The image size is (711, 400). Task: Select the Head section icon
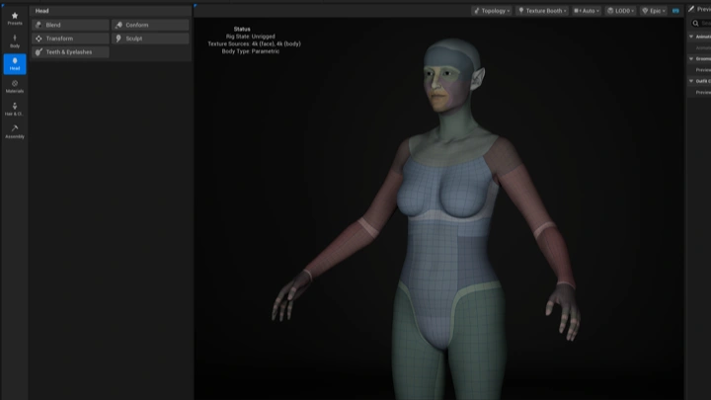tap(15, 63)
